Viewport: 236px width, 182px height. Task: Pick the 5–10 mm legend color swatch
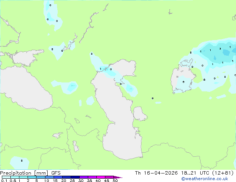(x=41, y=177)
